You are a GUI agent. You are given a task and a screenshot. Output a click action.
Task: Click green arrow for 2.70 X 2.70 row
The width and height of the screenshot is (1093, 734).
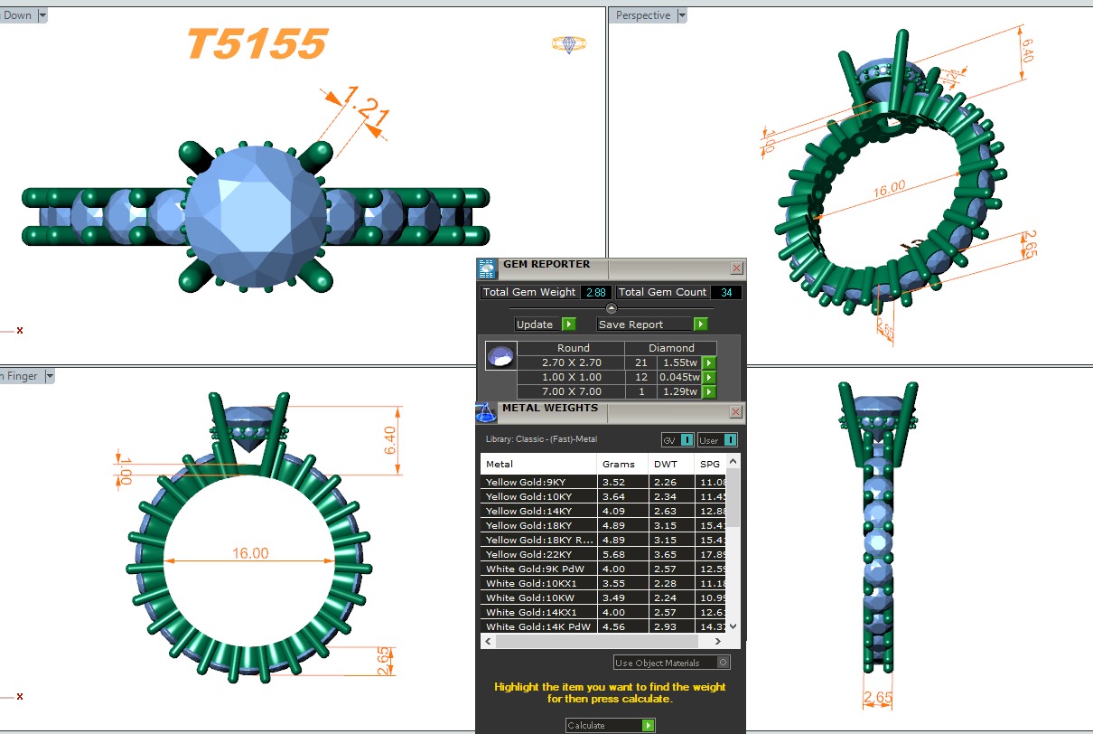point(709,362)
